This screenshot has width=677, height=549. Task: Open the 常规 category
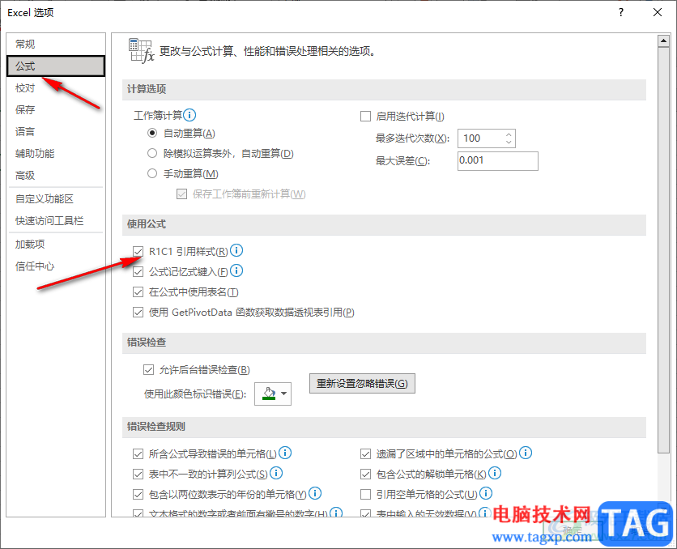click(x=56, y=44)
